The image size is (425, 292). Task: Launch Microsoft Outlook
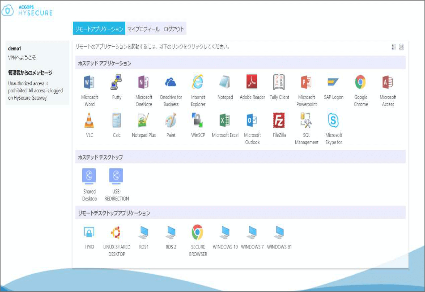point(252,120)
